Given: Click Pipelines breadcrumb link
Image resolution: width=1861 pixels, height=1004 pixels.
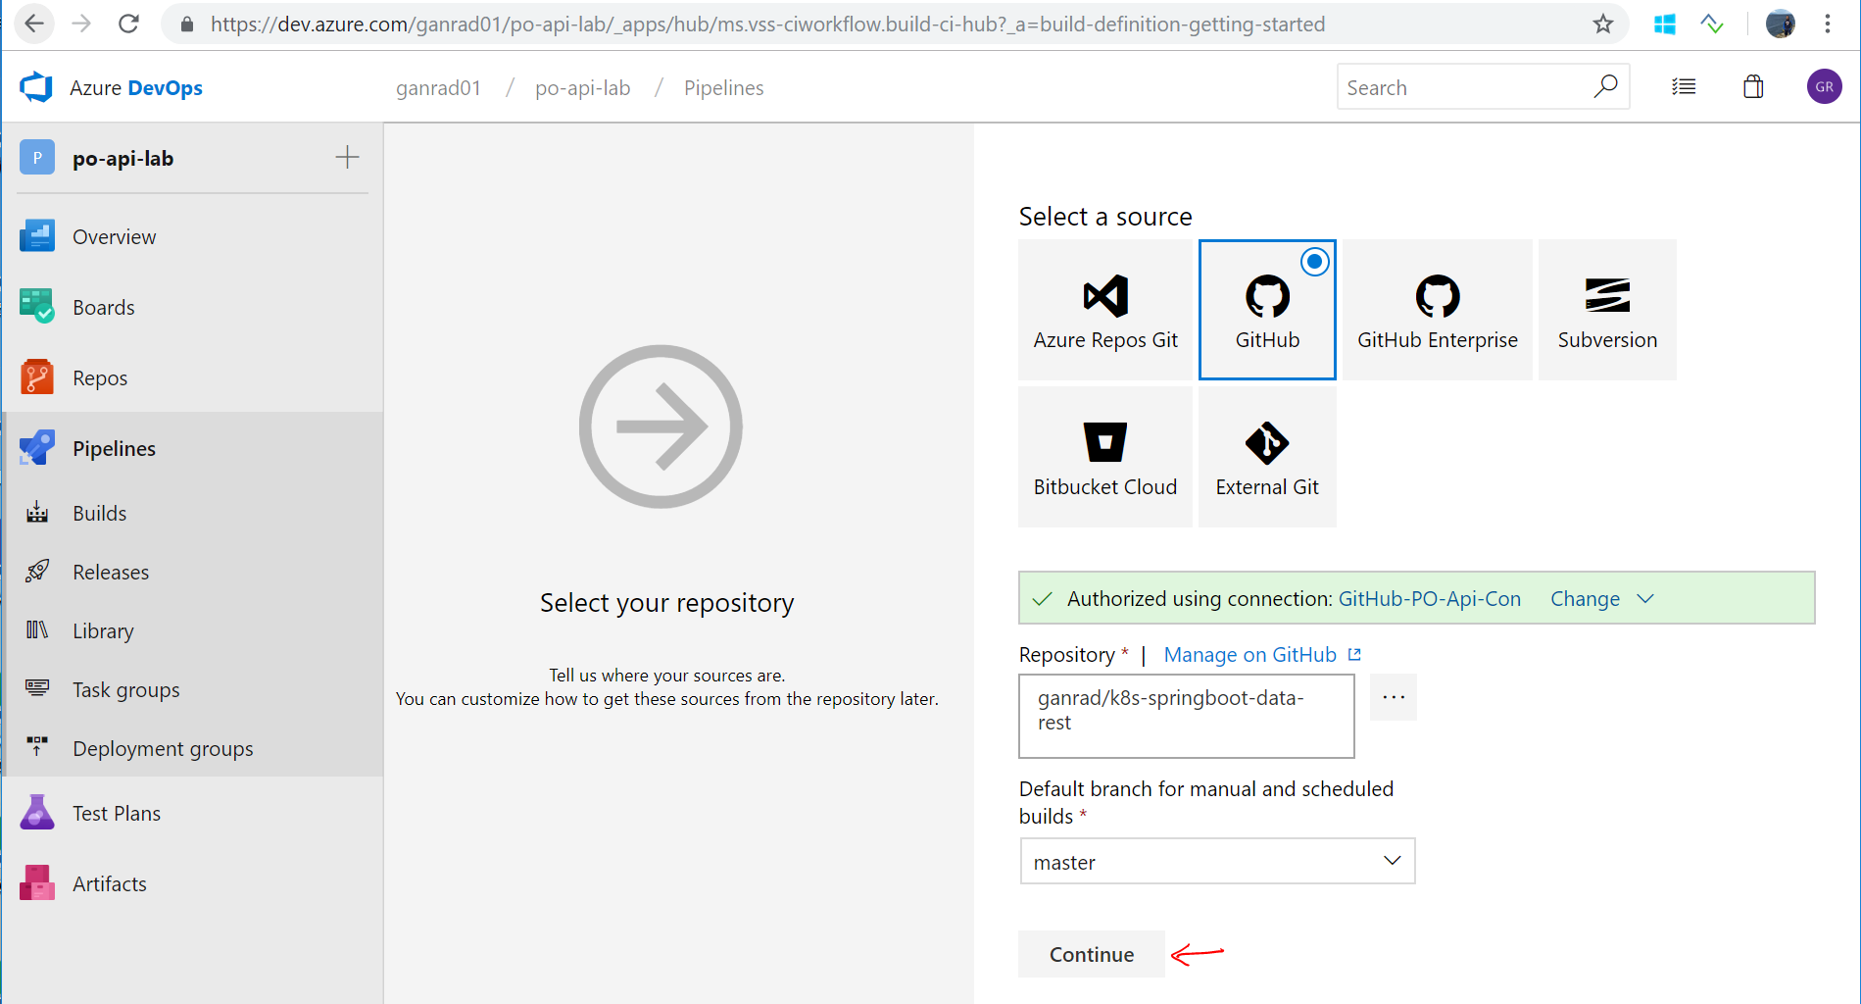Looking at the screenshot, I should tap(723, 87).
